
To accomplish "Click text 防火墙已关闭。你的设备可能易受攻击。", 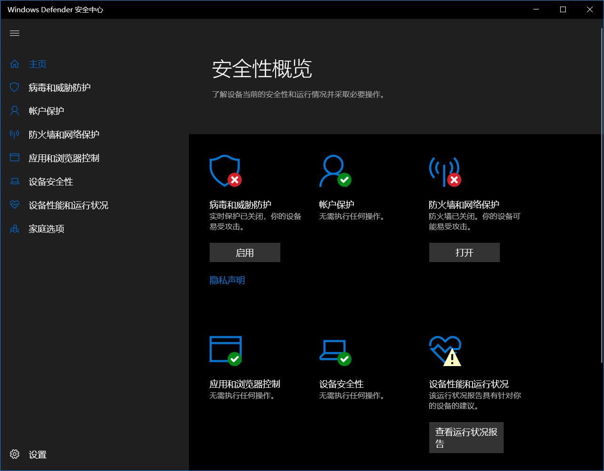I will [x=475, y=222].
